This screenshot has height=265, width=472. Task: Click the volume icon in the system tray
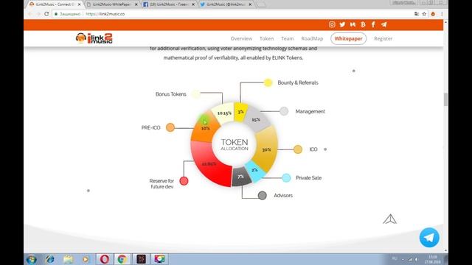click(x=417, y=259)
